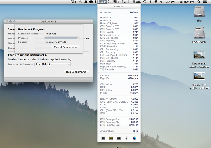Select CPU Core 1 - DTS row

pyautogui.click(x=119, y=26)
